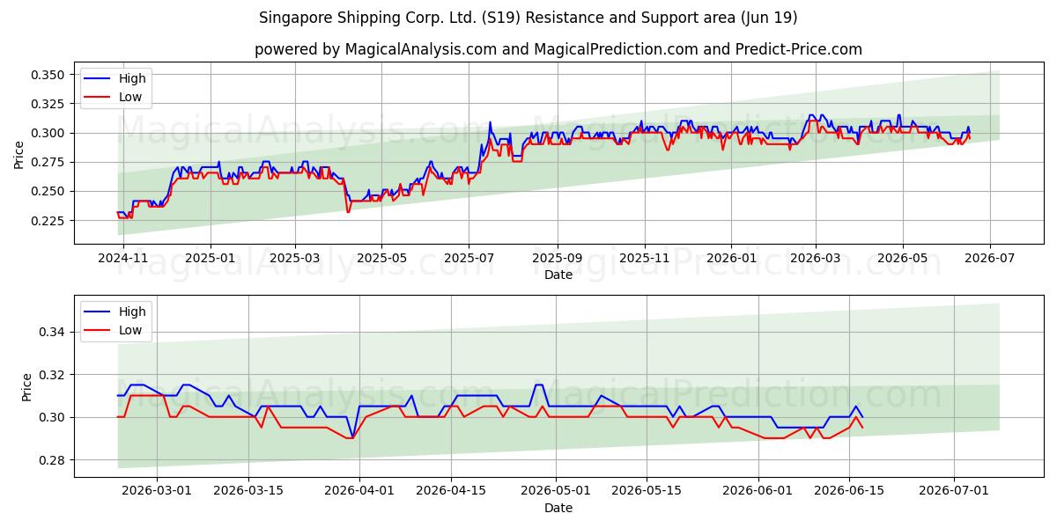Click the '0.34' tick on bottom chart
The height and width of the screenshot is (528, 1057).
coord(53,332)
